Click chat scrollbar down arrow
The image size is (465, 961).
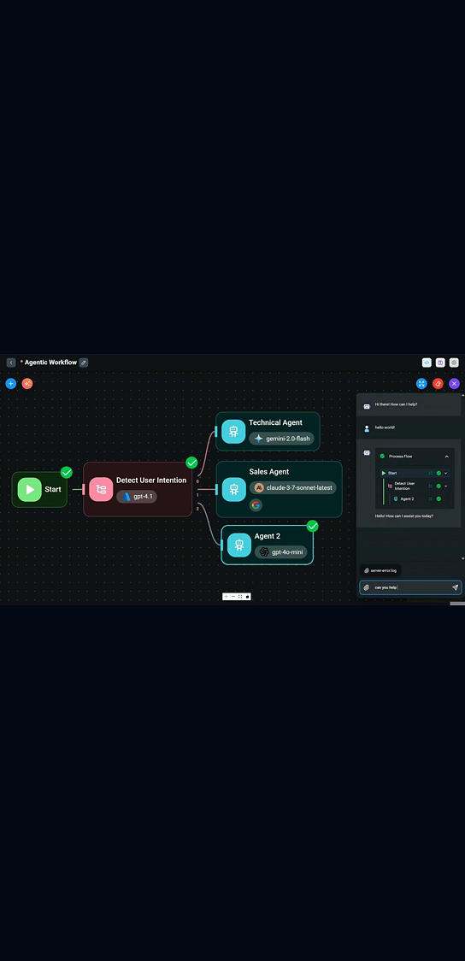pos(463,558)
